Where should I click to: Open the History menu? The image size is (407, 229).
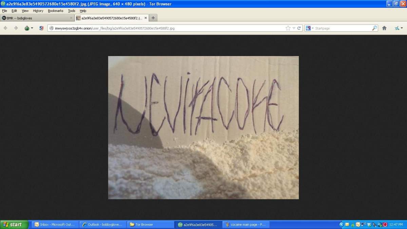[x=38, y=11]
